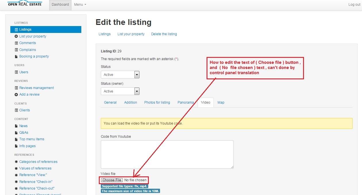Open the Status (owner) dropdown
Viewport: 362px width, 195px height.
120,91
